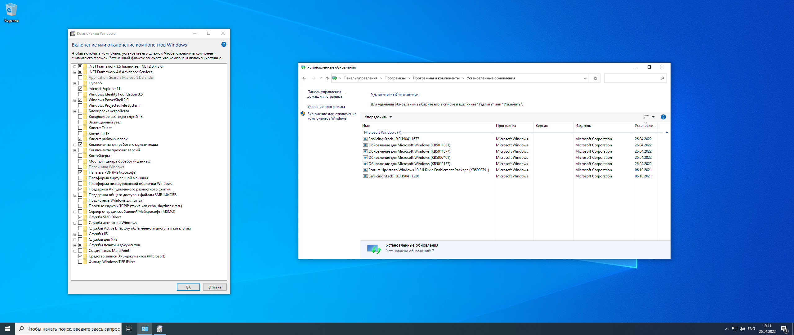Click the up-level arrow in updates window
The image size is (794, 335).
[327, 78]
